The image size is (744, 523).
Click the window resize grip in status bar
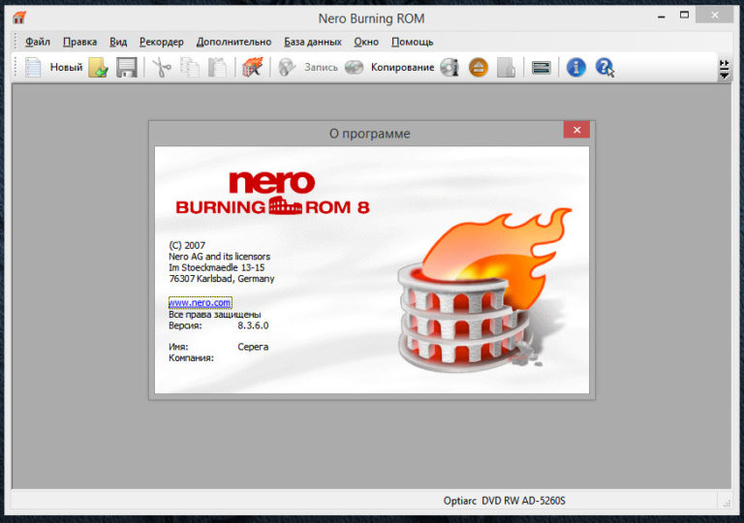tap(727, 503)
